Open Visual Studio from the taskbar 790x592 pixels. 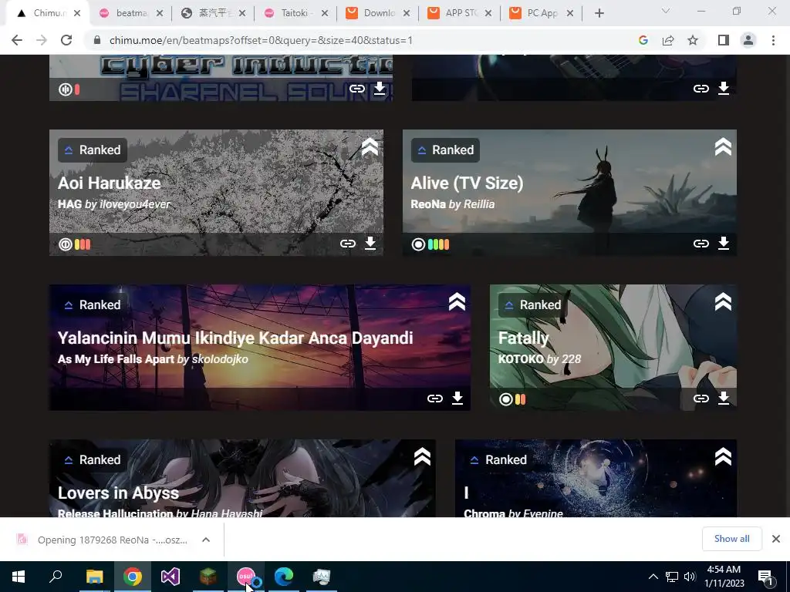[x=170, y=577]
